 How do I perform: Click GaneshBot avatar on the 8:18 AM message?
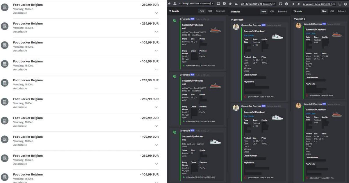(299, 26)
